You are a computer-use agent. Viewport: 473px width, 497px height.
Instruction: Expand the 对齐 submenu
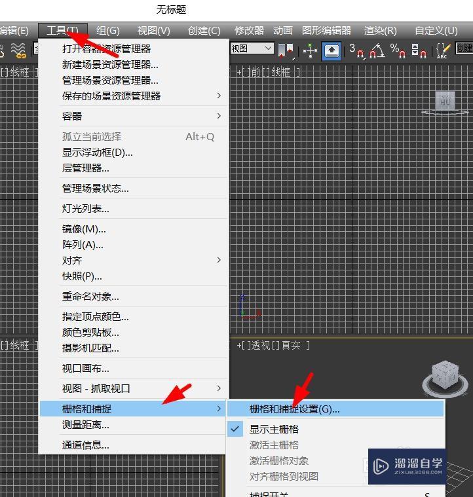133,260
